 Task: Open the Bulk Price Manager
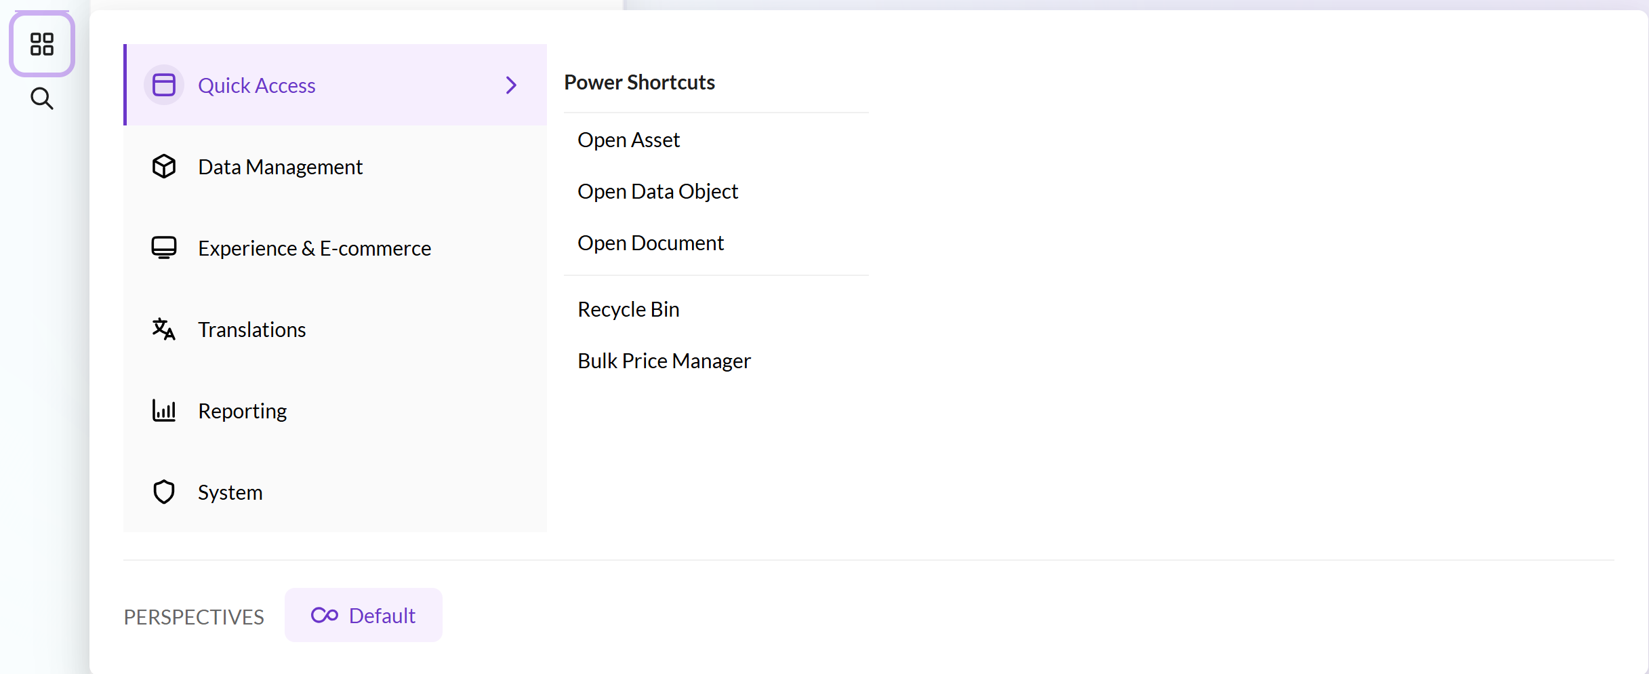coord(664,361)
